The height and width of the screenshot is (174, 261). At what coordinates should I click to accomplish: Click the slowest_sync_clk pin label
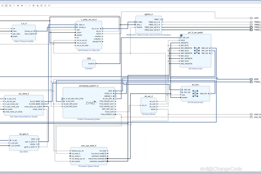pos(78,151)
